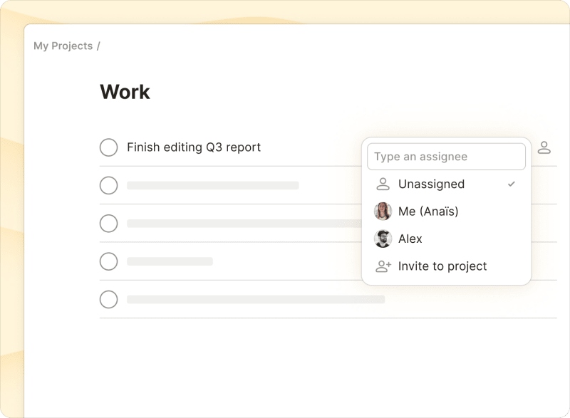
Task: Click the Type an assignee input field
Action: 446,156
